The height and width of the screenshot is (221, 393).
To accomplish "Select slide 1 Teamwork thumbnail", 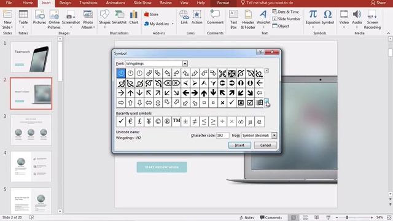I will [x=31, y=57].
